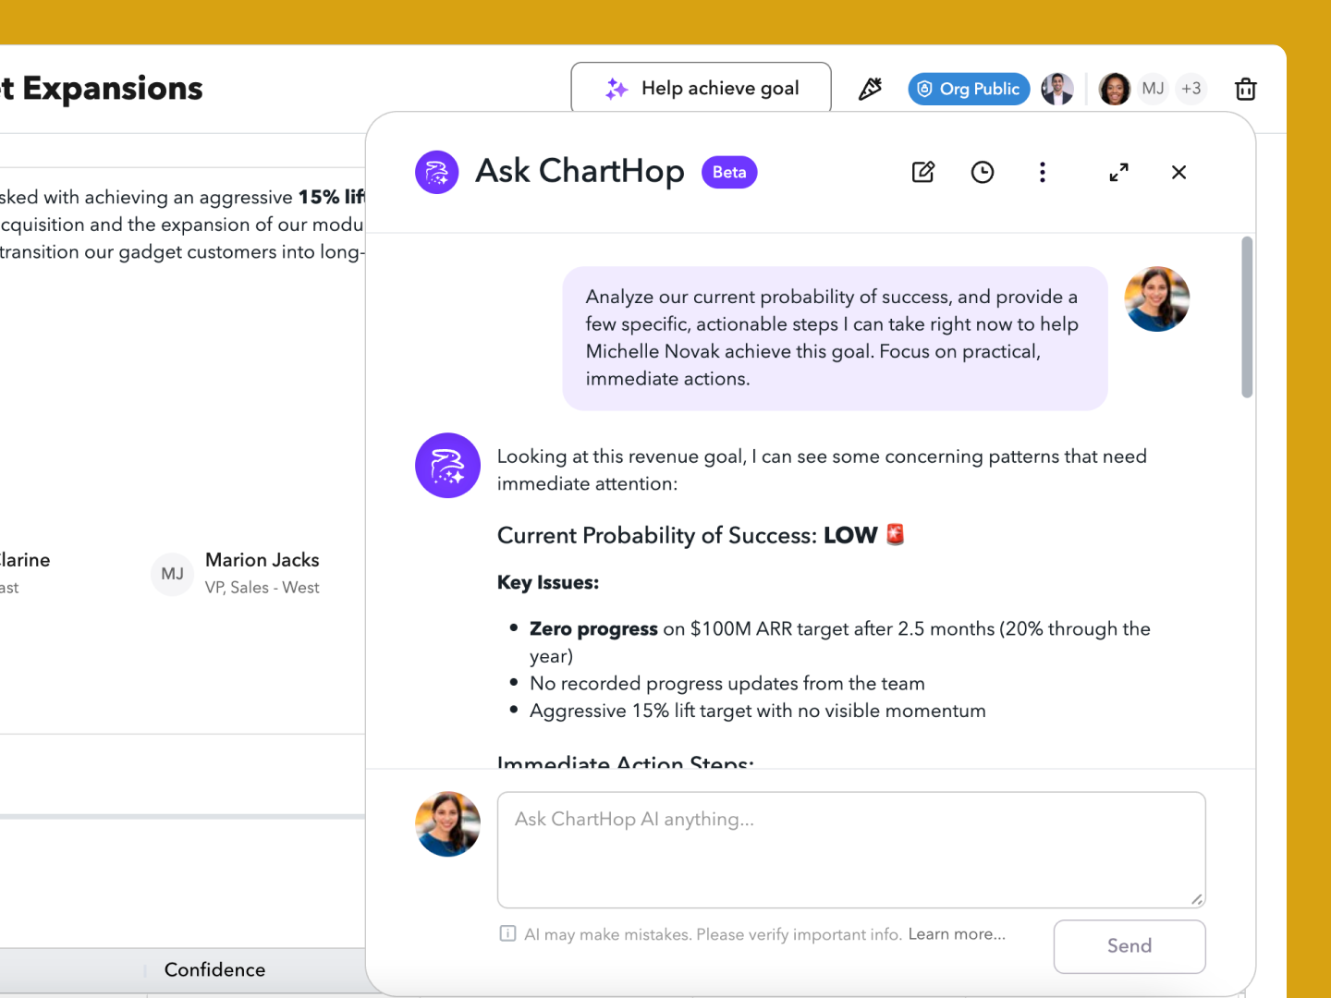This screenshot has height=998, width=1331.
Task: Open chat history clock icon
Action: pos(983,172)
